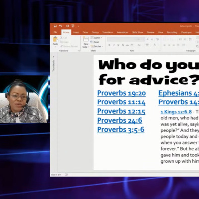Increase the list indent level
199x199 pixels.
(x=185, y=39)
